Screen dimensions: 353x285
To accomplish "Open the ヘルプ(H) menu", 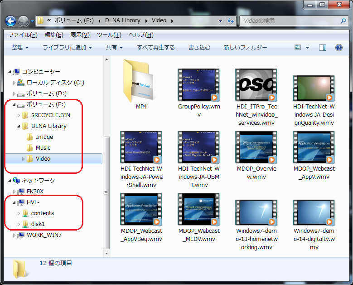I will (x=141, y=35).
